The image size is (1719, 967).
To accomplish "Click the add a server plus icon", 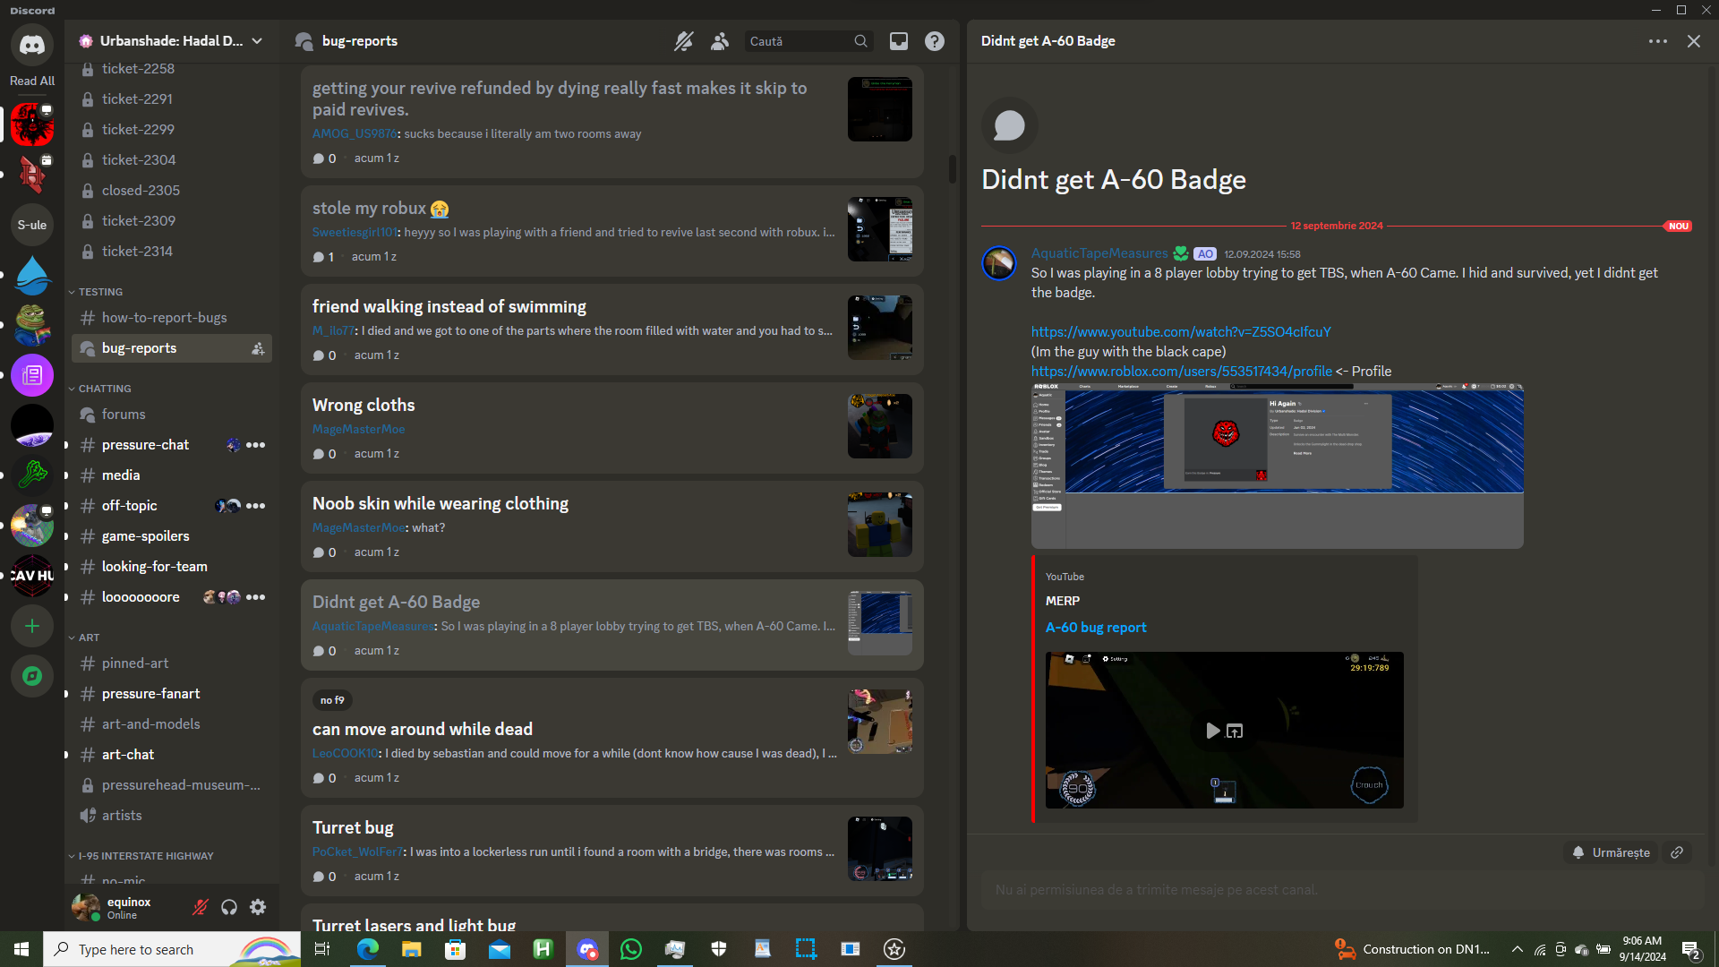I will click(x=32, y=626).
